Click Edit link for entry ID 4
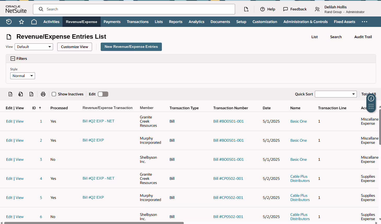 click(x=9, y=179)
